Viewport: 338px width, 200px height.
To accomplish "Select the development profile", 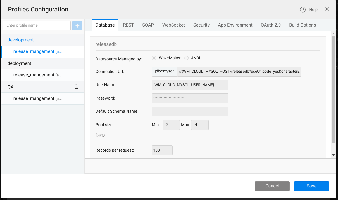I will click(20, 40).
